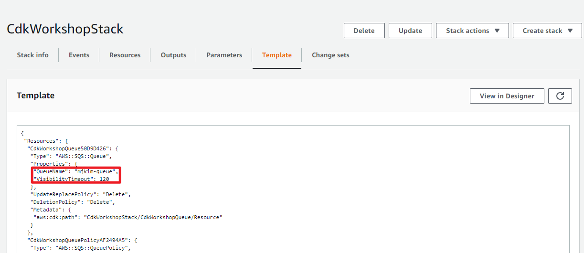Click the View in Designer button

(x=507, y=96)
